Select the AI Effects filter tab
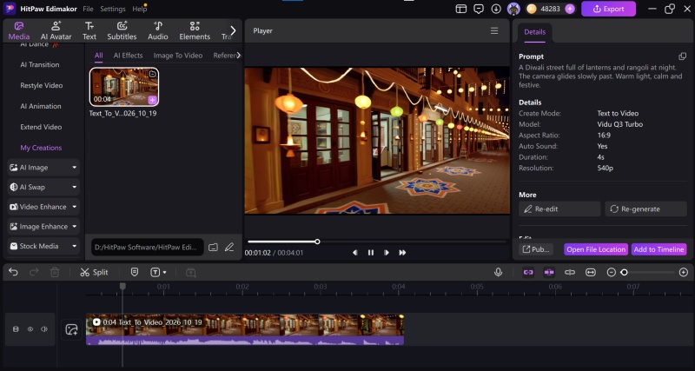Viewport: 695px width, 371px height. click(x=128, y=56)
